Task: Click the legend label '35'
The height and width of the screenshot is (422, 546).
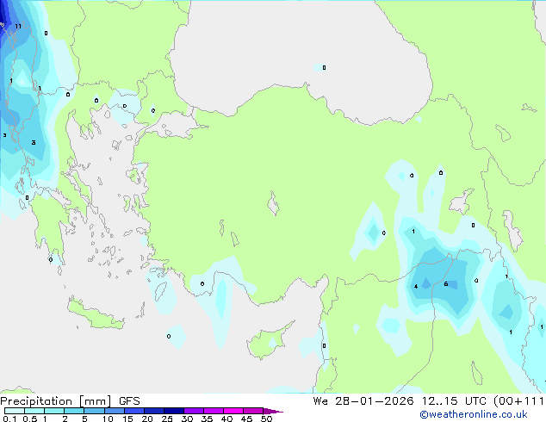Action: click(x=207, y=419)
